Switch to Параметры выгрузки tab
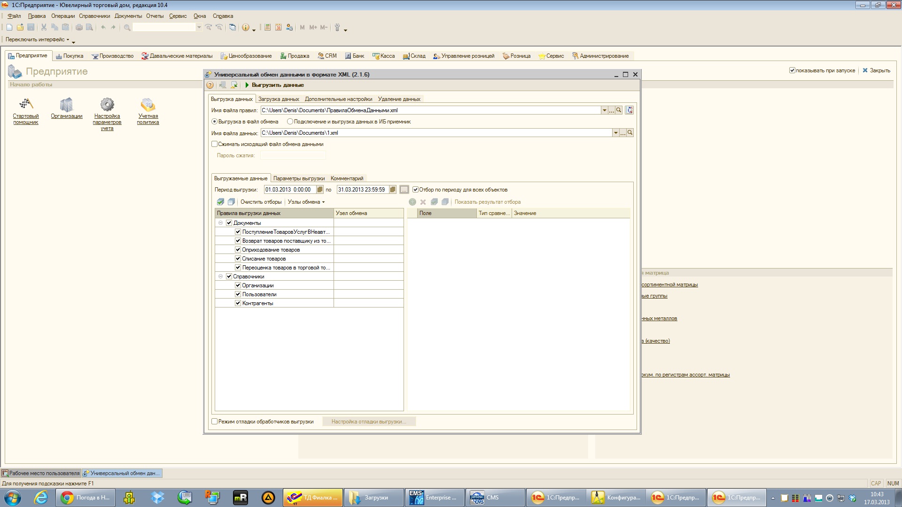Screen dimensions: 902x507 (x=299, y=178)
